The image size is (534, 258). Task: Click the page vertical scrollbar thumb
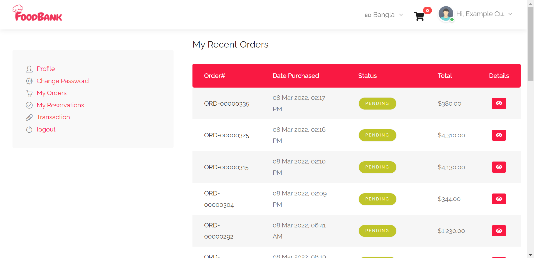click(530, 44)
